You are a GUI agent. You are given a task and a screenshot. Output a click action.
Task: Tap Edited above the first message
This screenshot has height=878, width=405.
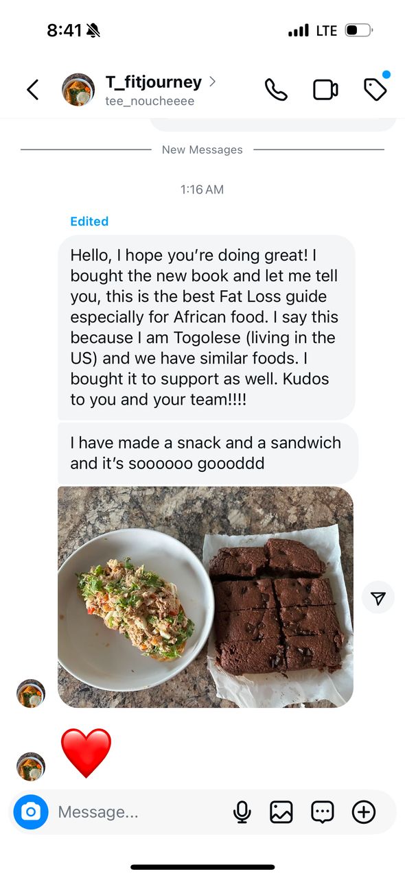tap(89, 221)
